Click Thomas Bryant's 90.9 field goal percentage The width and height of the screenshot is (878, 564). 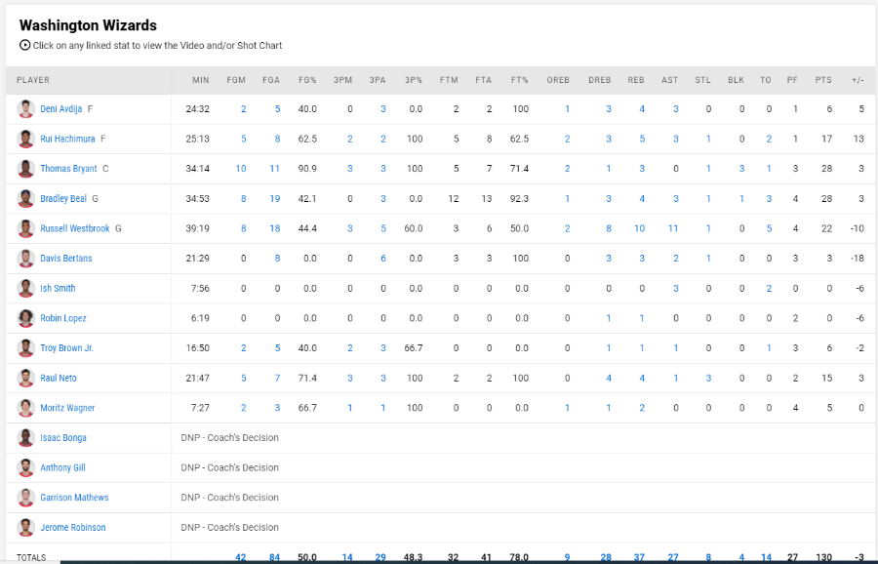[x=307, y=169]
